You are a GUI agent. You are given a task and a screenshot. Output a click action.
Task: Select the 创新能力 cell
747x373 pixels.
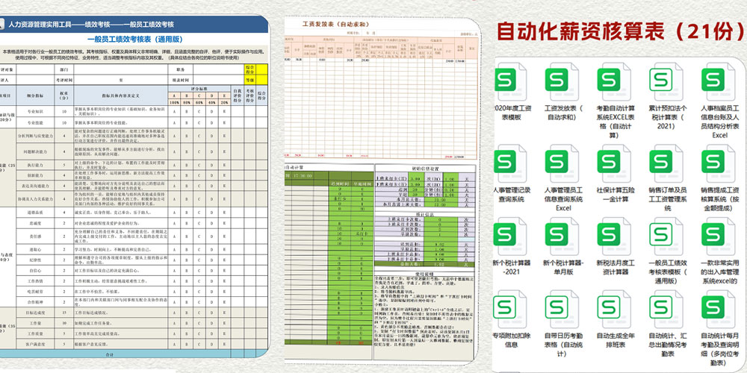pyautogui.click(x=36, y=175)
